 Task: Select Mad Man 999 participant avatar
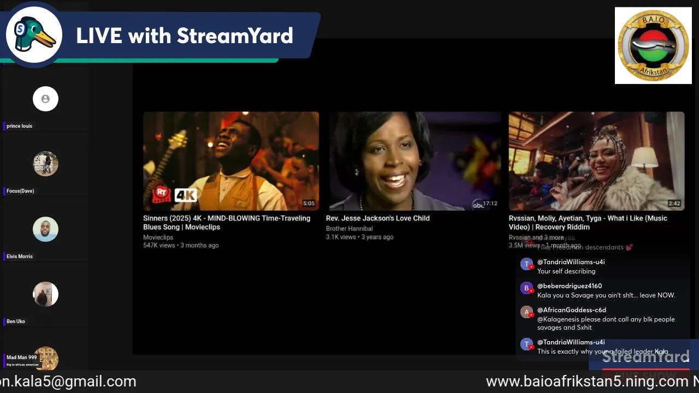click(x=46, y=358)
